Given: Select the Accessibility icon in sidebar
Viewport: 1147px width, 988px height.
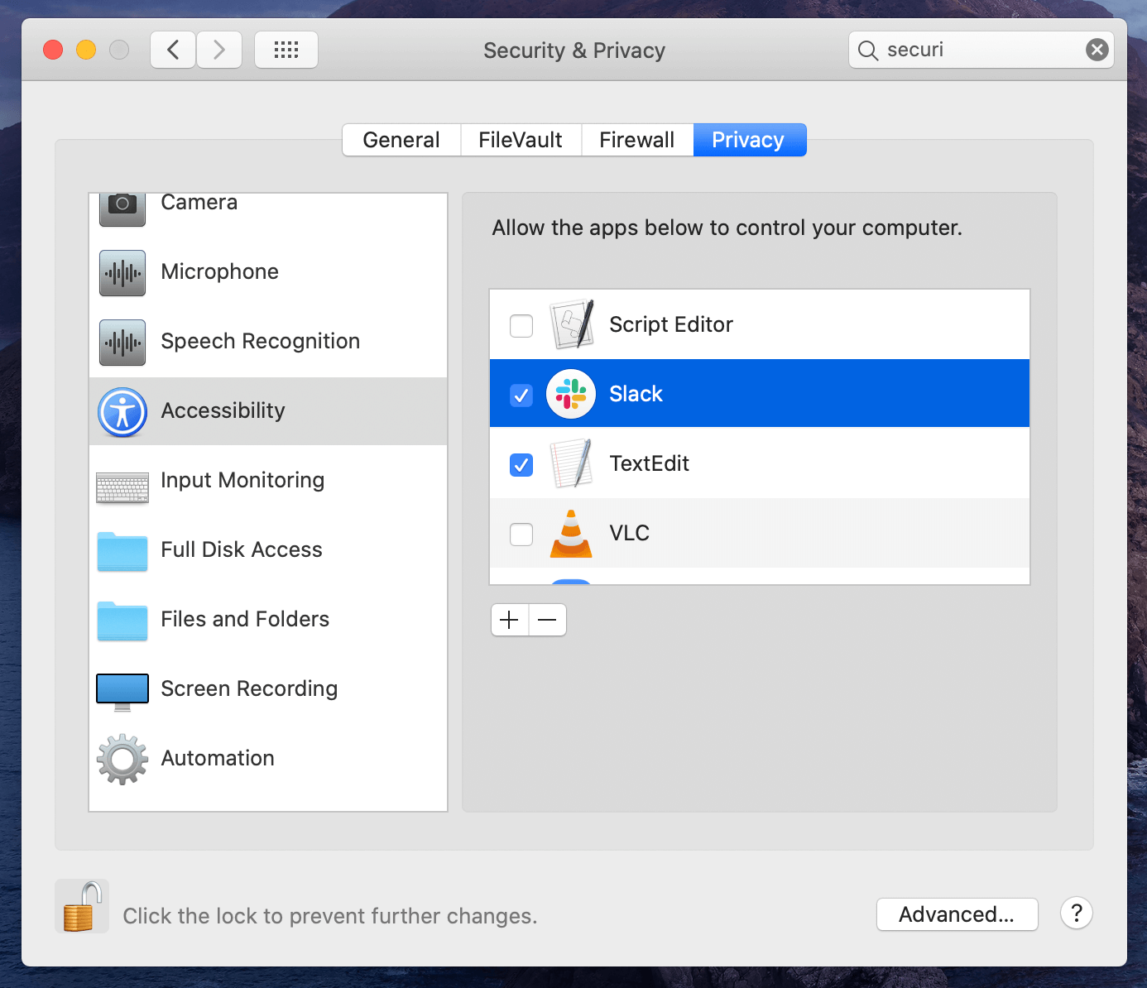Looking at the screenshot, I should coord(122,411).
